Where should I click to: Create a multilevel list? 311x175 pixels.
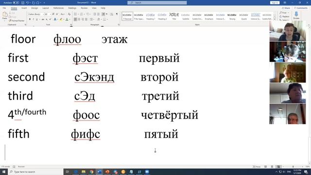(x=87, y=14)
